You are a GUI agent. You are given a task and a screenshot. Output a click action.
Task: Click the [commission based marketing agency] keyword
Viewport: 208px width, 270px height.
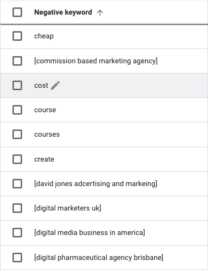[96, 61]
